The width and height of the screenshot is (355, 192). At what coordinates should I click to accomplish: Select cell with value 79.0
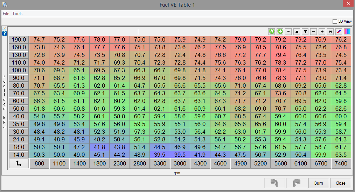pyautogui.click(x=240, y=39)
